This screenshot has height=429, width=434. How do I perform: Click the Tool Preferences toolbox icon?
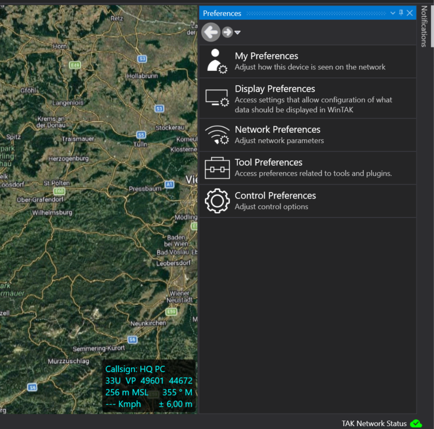click(x=217, y=168)
